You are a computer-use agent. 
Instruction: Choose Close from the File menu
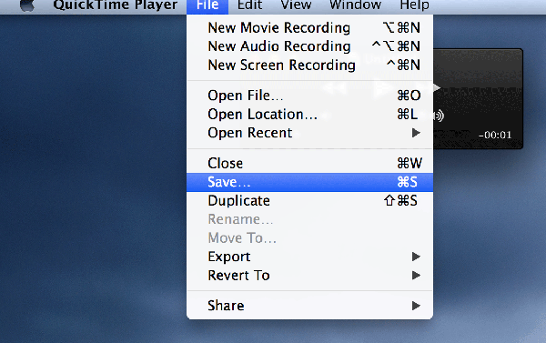point(310,163)
